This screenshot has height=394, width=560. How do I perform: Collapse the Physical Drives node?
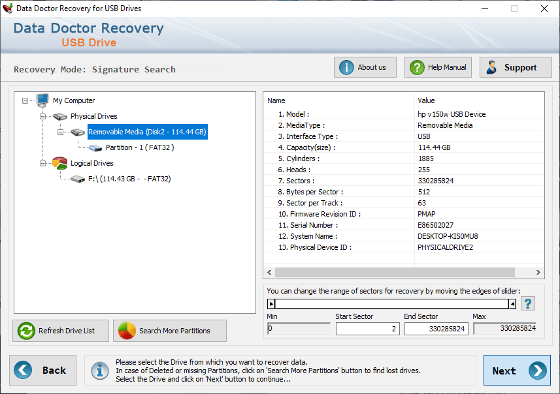point(42,117)
